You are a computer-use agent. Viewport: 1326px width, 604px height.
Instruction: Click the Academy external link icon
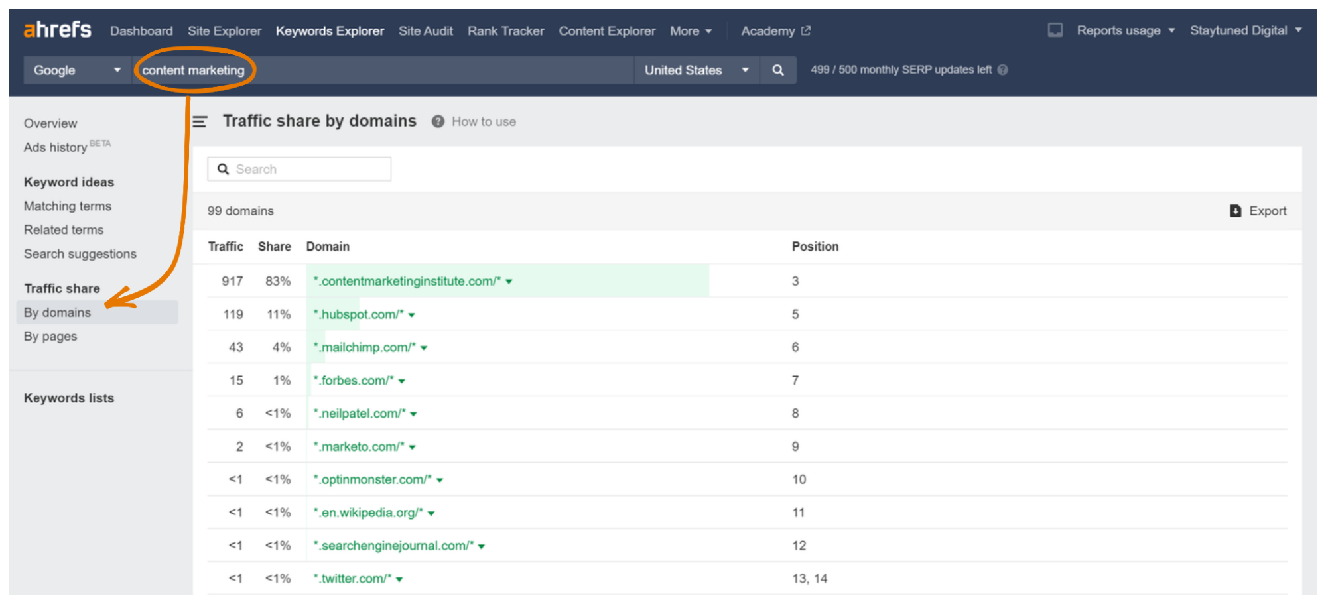tap(806, 31)
